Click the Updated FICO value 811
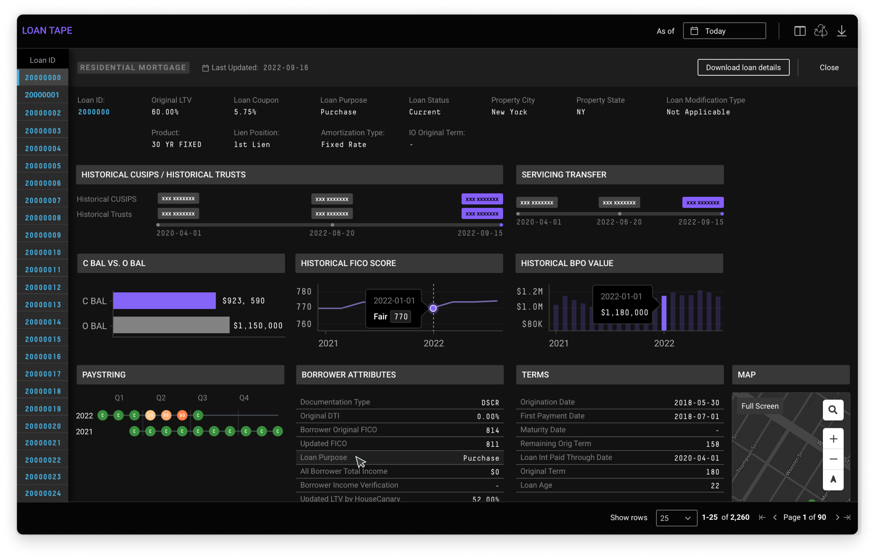Screen dimensions: 875x559 coord(492,444)
